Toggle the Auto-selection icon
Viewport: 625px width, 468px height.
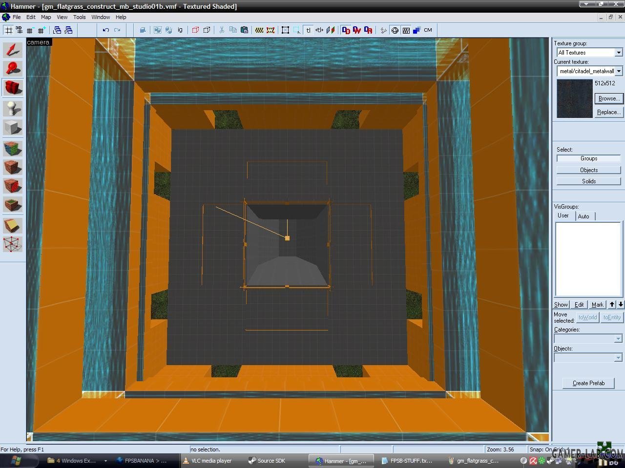297,30
